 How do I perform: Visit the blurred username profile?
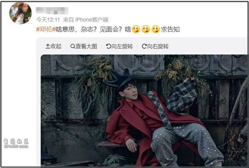point(52,11)
